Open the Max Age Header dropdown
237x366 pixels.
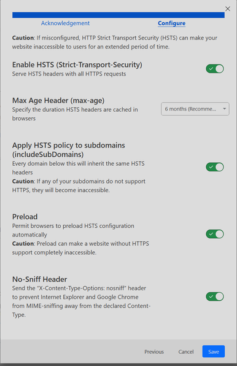pos(195,109)
